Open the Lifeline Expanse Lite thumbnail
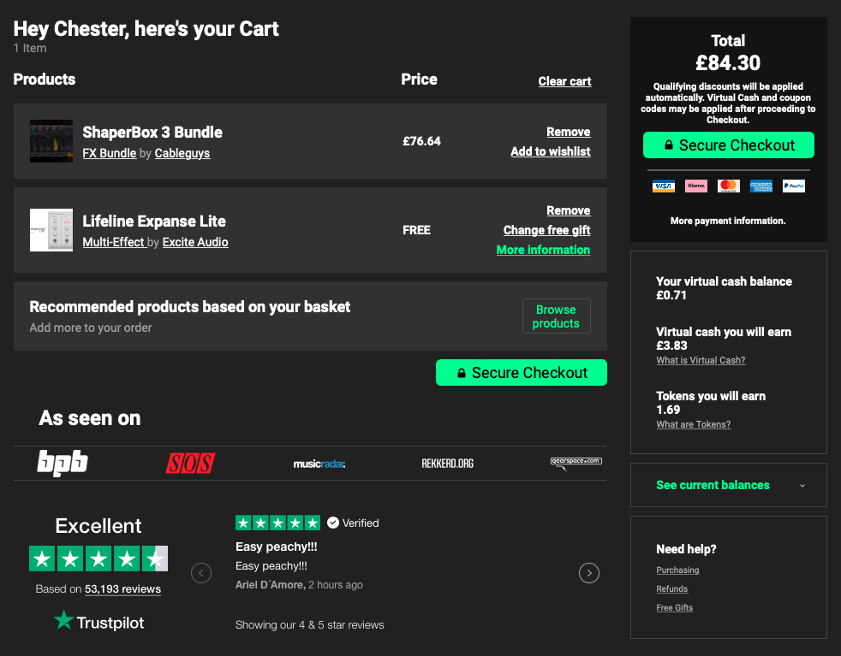Viewport: 841px width, 656px height. pos(51,230)
